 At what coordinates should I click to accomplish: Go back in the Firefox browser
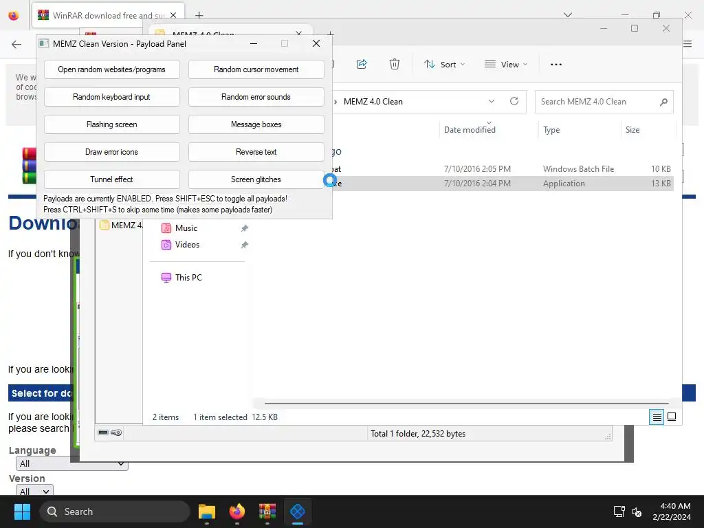click(x=16, y=44)
